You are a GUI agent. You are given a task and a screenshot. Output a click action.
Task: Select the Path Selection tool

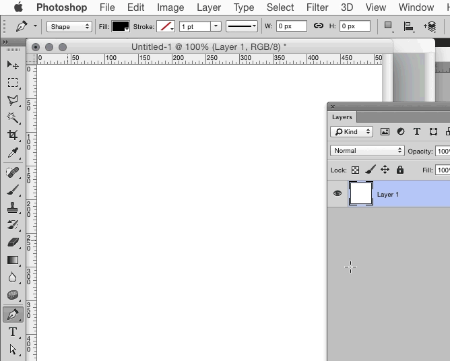click(13, 350)
